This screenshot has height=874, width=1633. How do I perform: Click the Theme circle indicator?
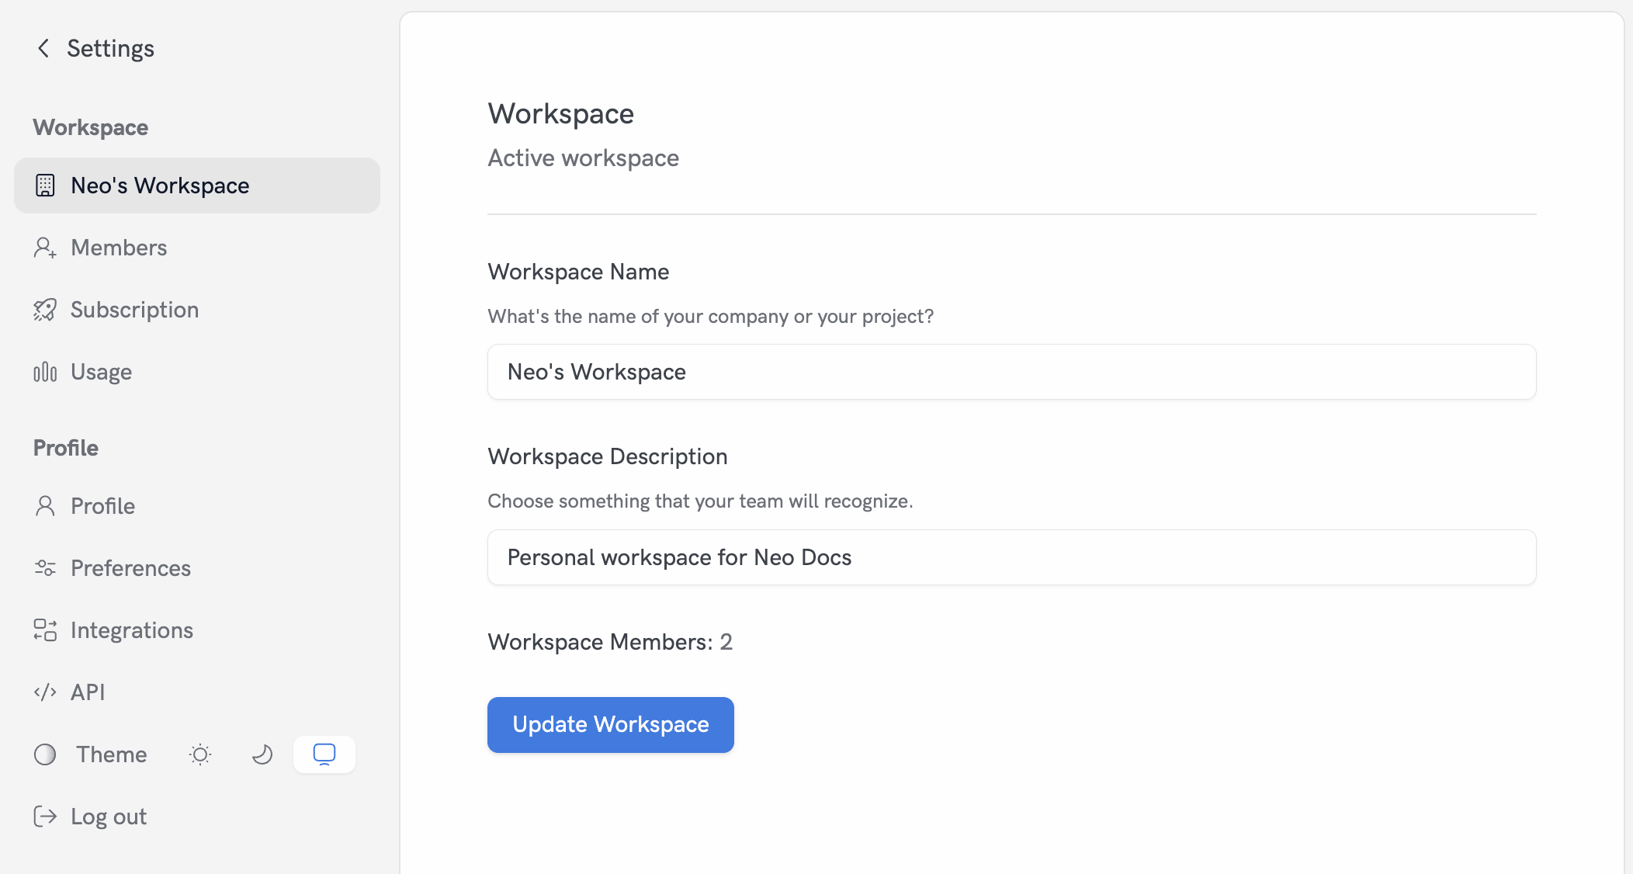45,754
